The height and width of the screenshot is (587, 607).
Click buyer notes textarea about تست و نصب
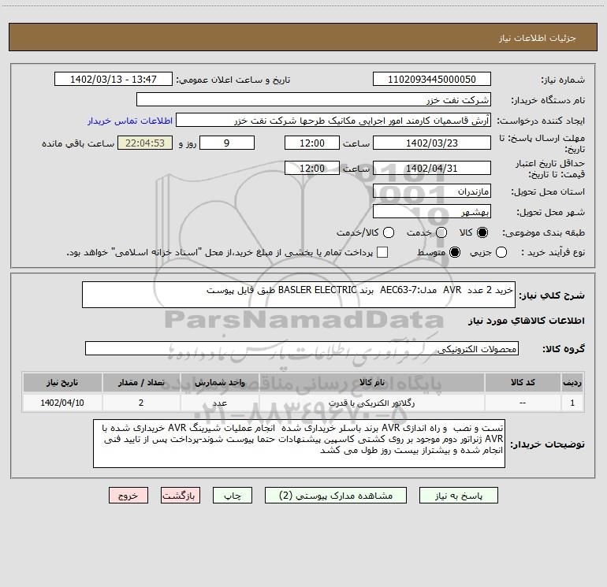click(x=299, y=444)
